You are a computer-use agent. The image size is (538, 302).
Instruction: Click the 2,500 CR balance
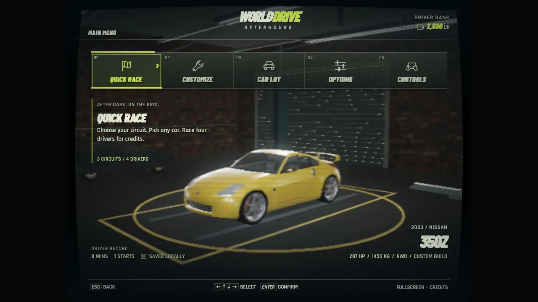click(x=438, y=26)
